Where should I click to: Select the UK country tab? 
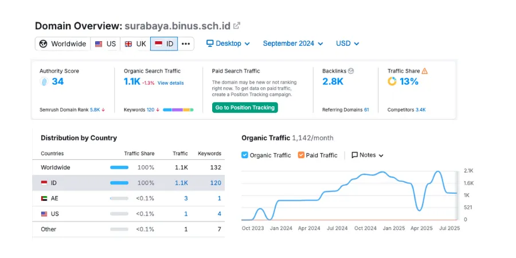click(x=135, y=44)
